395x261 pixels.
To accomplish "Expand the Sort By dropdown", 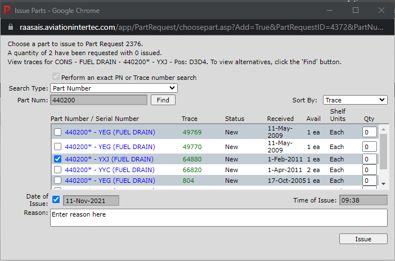I will [x=355, y=100].
